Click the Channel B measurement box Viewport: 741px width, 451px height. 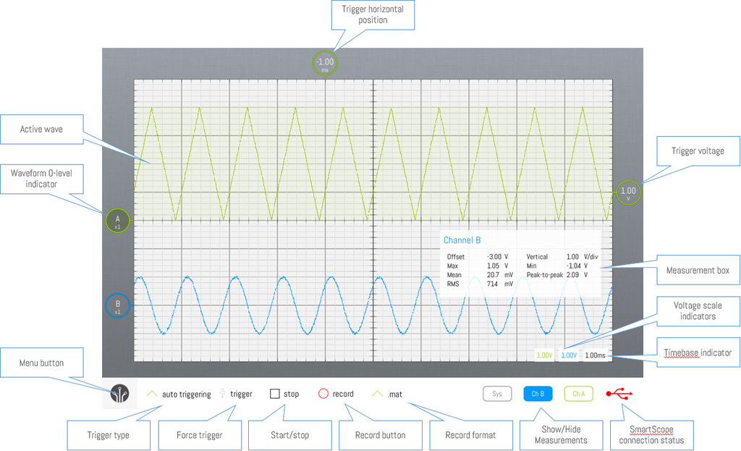click(x=520, y=264)
